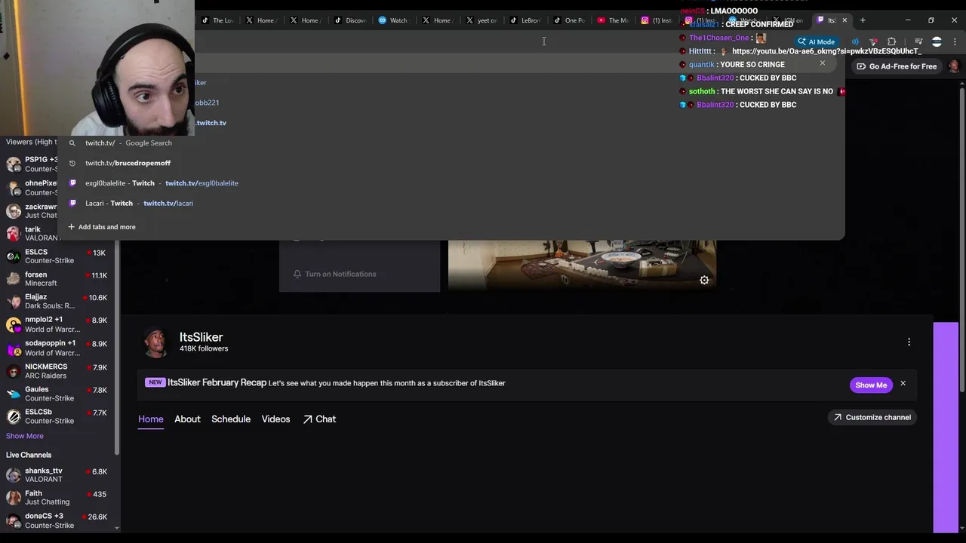966x543 pixels.
Task: Close the active ItsSliker browser tab
Action: (844, 20)
